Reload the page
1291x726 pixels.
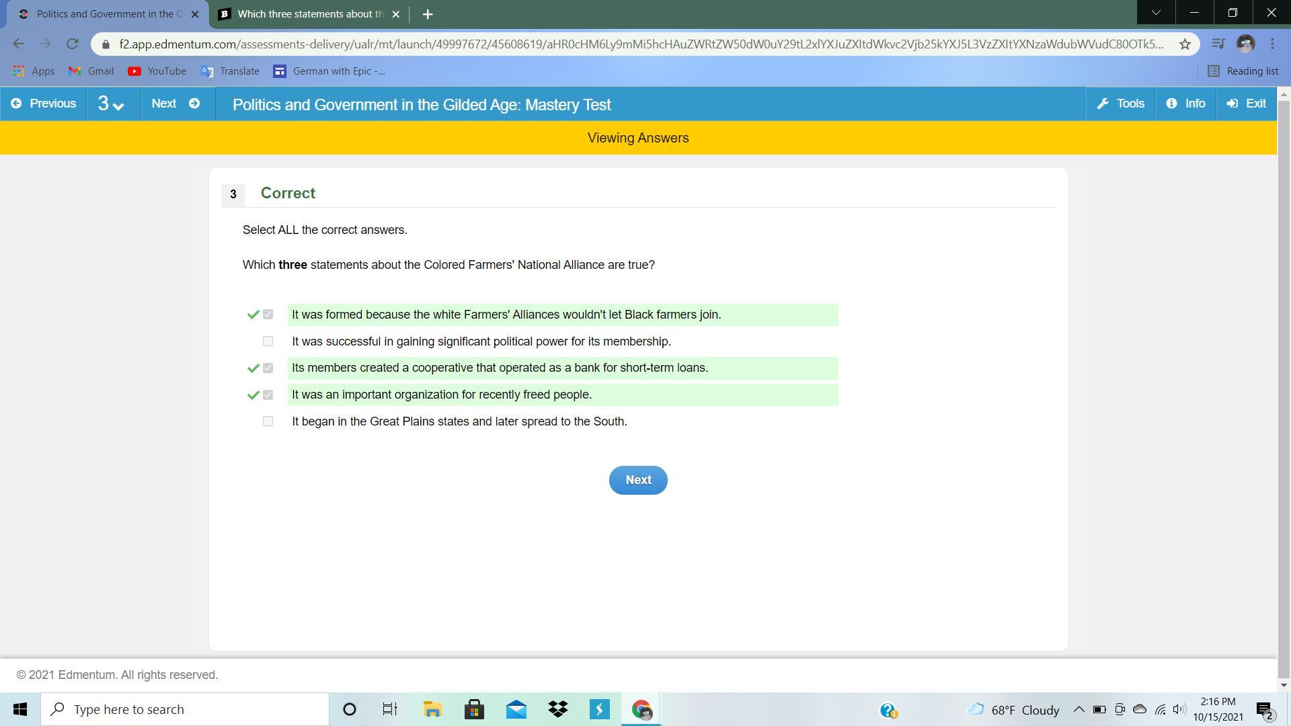pos(73,44)
